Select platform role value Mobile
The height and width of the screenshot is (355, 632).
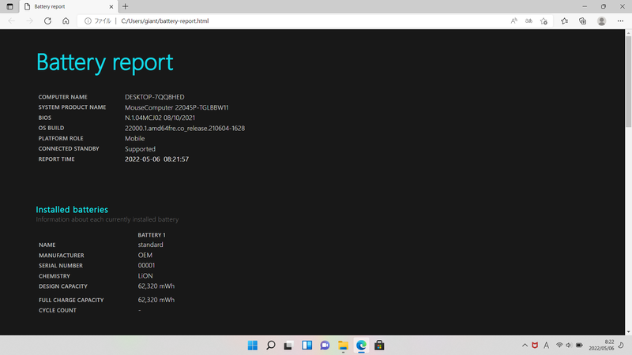click(134, 139)
